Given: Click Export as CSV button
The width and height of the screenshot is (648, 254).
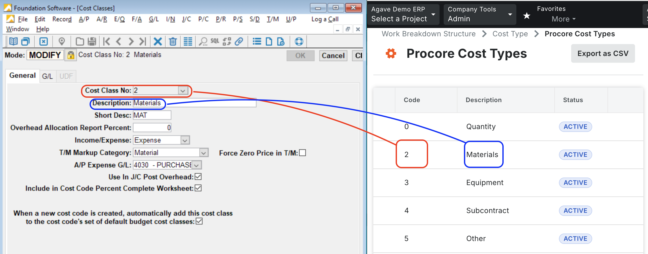Looking at the screenshot, I should point(603,53).
